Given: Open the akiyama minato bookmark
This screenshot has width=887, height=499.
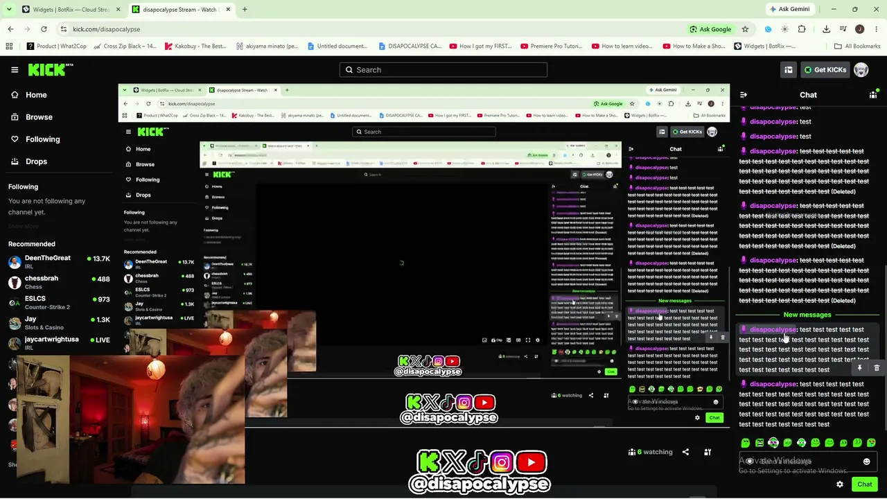Looking at the screenshot, I should point(267,46).
